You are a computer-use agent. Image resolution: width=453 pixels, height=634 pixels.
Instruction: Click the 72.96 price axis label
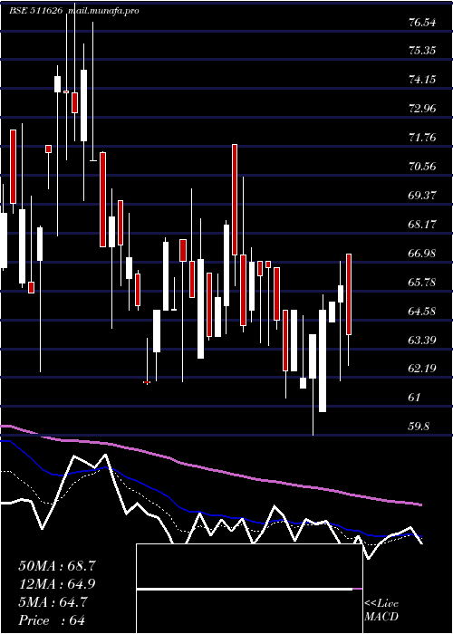422,109
